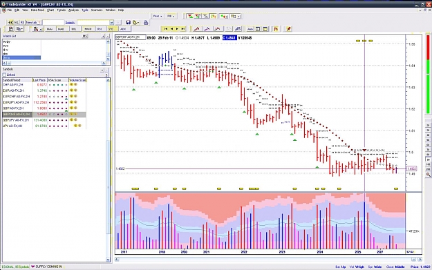Click the WL toolbar button

pos(17,22)
